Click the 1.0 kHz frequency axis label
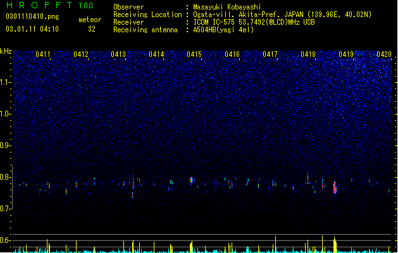Screen dimensions: 398x253 coord(5,114)
